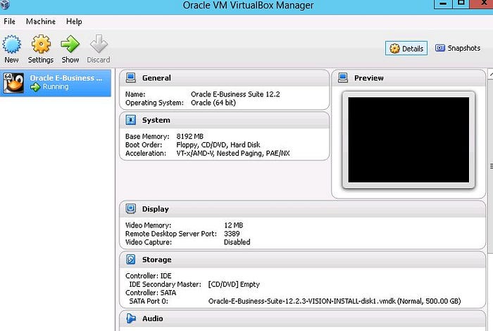Click the Display section screen icon

pos(130,208)
